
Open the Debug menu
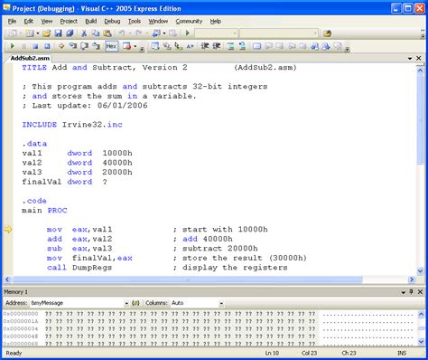(x=112, y=21)
